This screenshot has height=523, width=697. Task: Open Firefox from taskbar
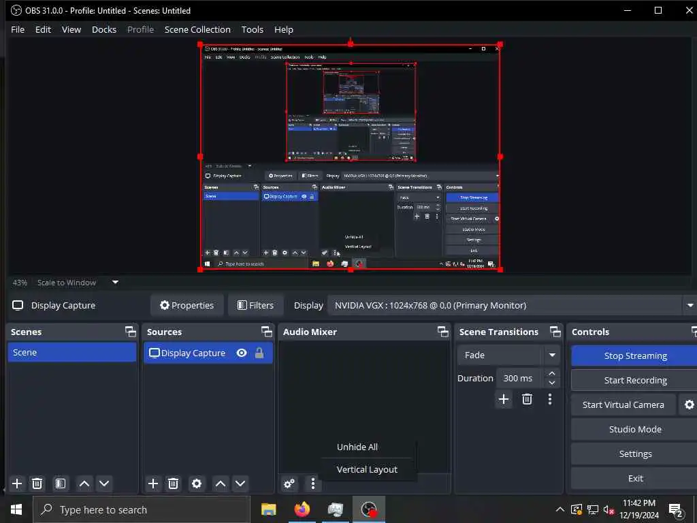[x=302, y=509]
